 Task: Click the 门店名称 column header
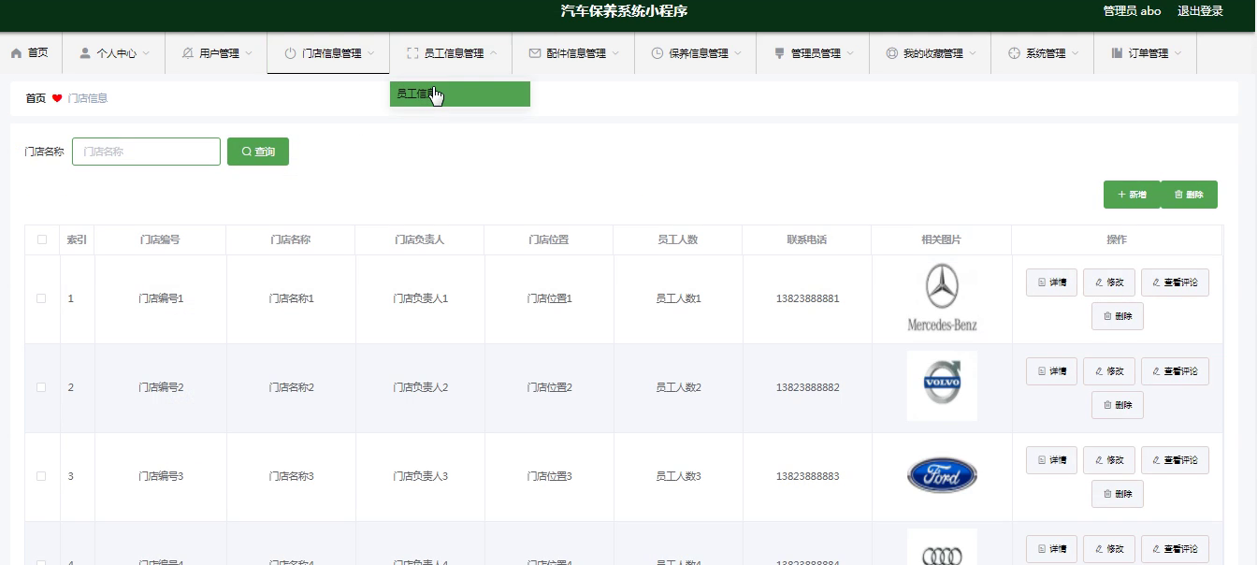coord(290,239)
